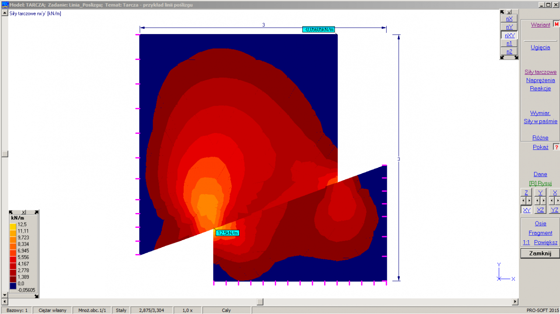This screenshot has width=560, height=314.
Task: Click the help question mark beside Pokaż
Action: pyautogui.click(x=556, y=147)
